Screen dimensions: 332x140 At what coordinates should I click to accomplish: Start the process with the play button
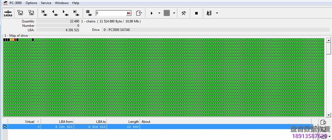[152, 13]
